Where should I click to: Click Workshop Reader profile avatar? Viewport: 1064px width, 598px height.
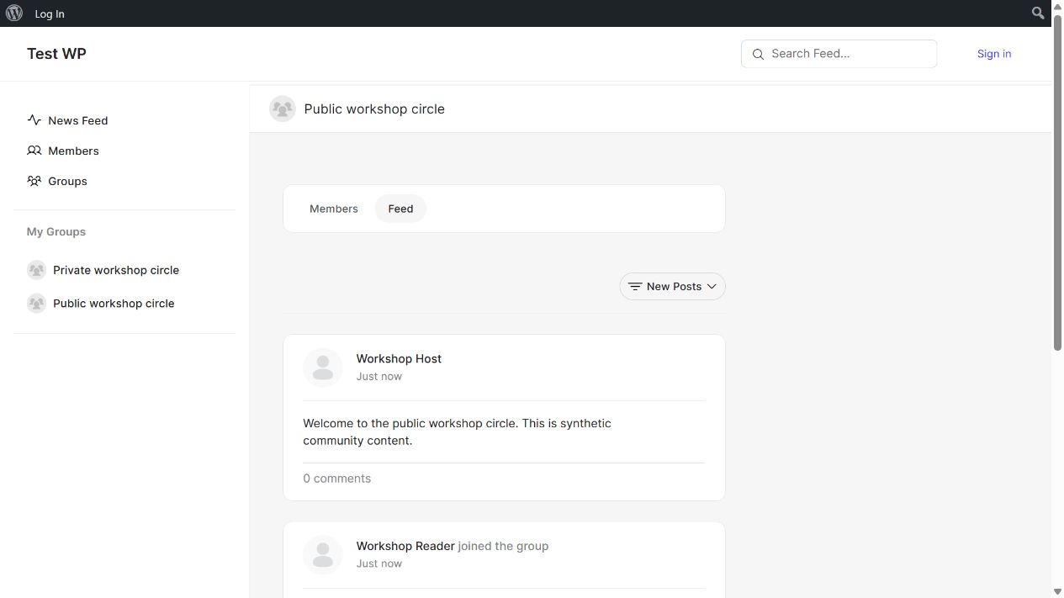click(x=323, y=555)
